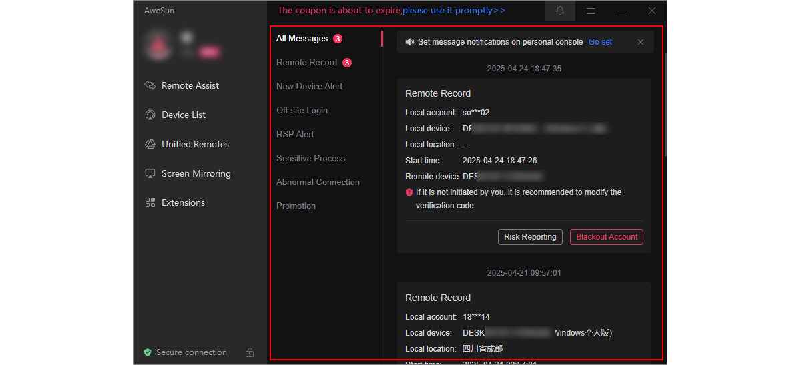Click the green shield Secure connection icon

click(148, 352)
